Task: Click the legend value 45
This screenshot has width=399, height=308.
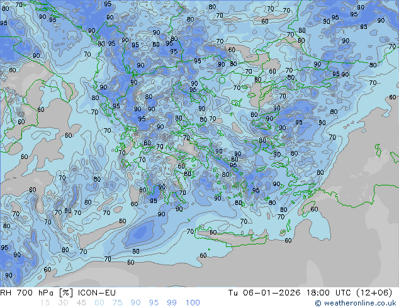Action: 81,303
